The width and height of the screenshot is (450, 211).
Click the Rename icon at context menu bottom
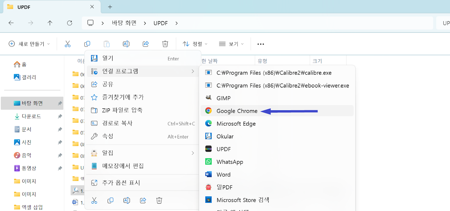tap(127, 200)
